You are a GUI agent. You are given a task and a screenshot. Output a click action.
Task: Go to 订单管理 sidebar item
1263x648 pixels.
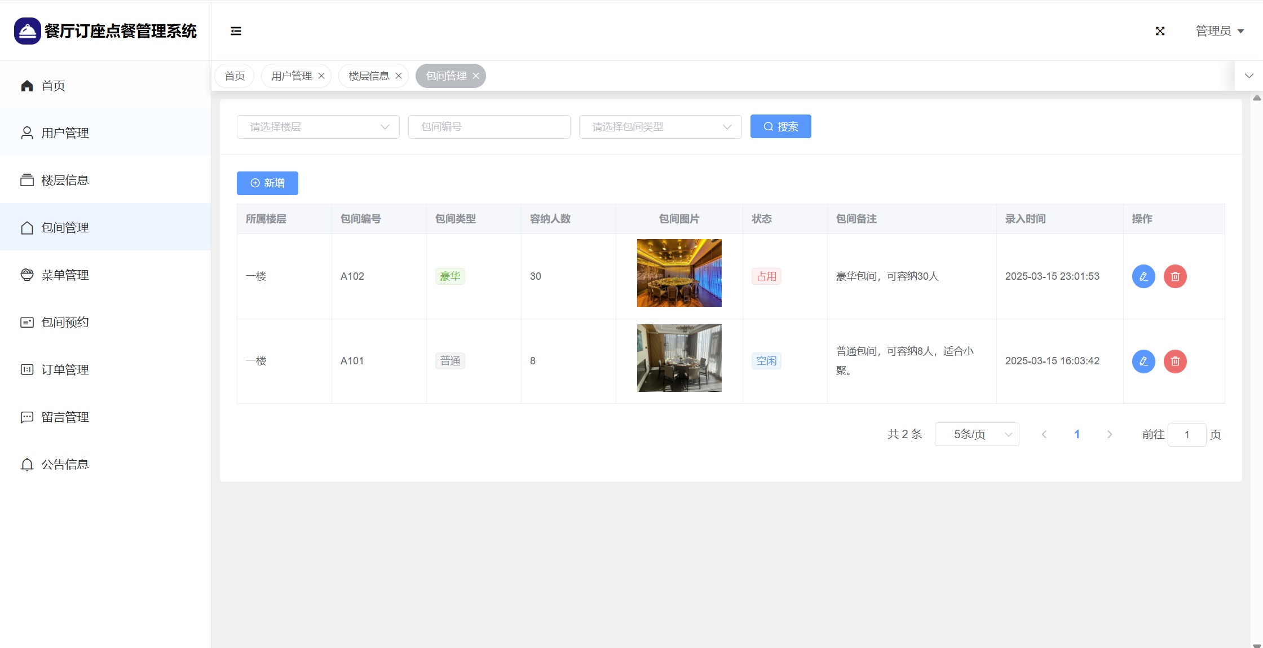point(65,370)
